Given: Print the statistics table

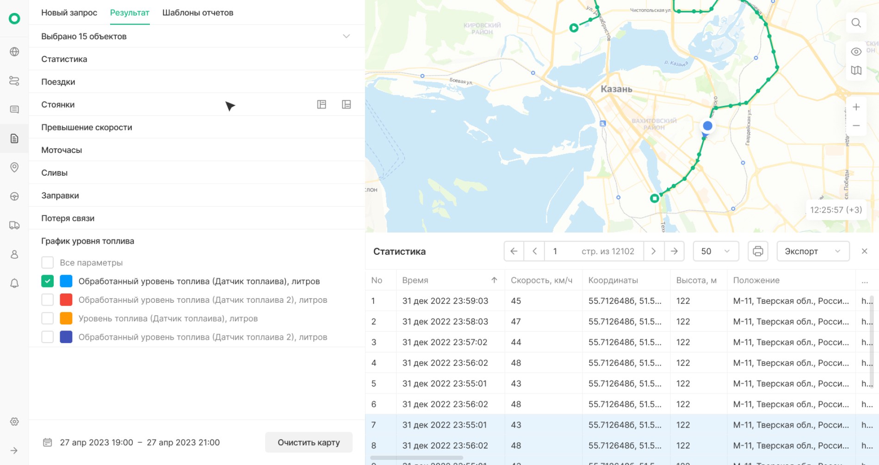Looking at the screenshot, I should point(758,251).
